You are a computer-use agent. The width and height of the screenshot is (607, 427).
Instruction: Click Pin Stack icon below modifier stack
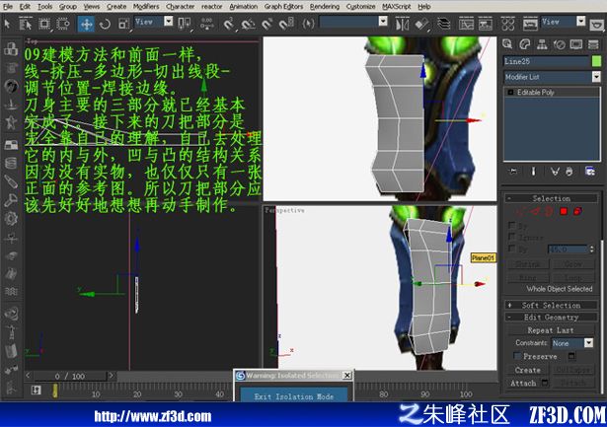pos(513,171)
